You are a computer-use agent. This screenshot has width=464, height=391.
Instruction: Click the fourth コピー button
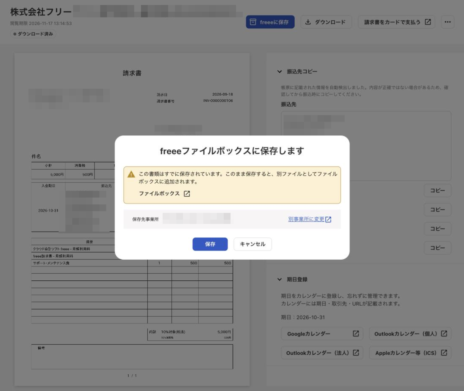pos(437,248)
